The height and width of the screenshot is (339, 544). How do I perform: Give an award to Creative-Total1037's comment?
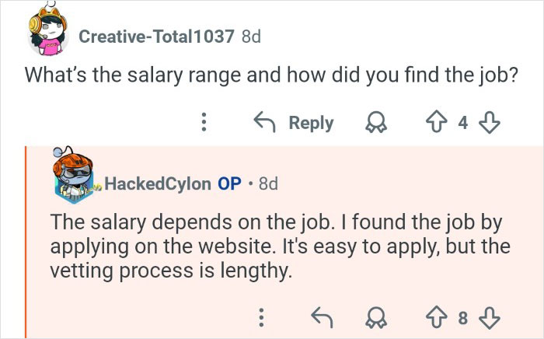[380, 122]
